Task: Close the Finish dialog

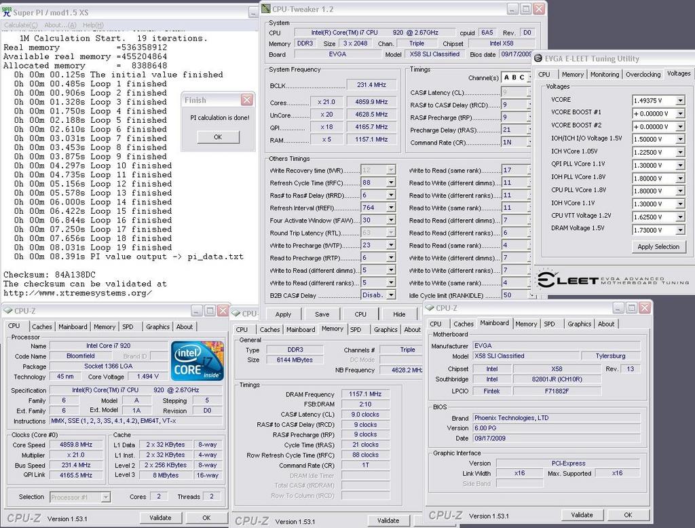Action: click(x=247, y=100)
